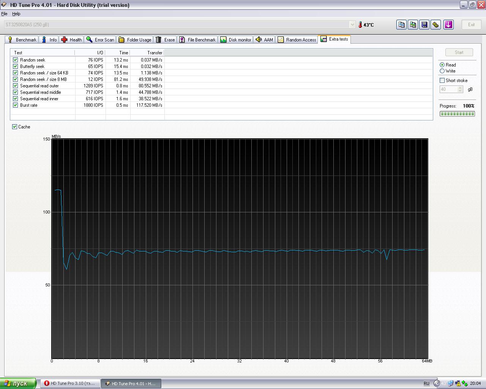Switch to the Health tab
486x389 pixels.
click(x=71, y=40)
